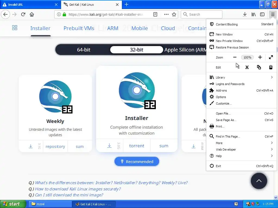Select Restore Previous Session
This screenshot has height=208, width=278.
(241, 47)
